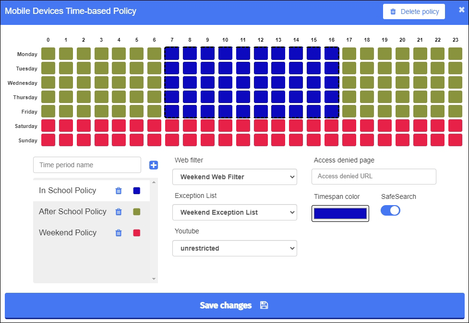This screenshot has height=323, width=469.
Task: Click the floppy disk save icon
Action: pos(264,305)
